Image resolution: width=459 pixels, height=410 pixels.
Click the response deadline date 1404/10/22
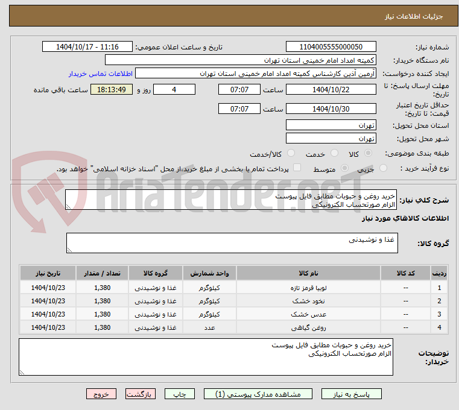coord(331,89)
